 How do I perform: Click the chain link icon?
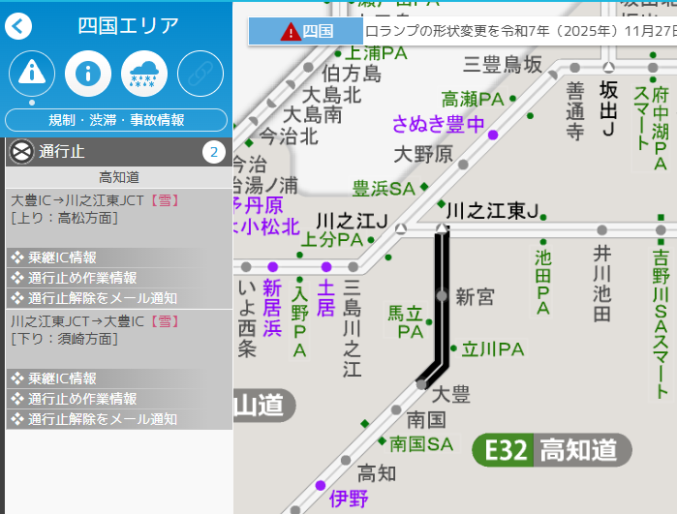200,74
